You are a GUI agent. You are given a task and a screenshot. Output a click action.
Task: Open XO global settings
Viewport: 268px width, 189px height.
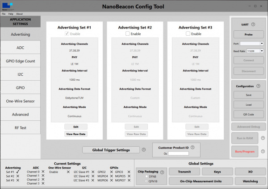coord(250,172)
